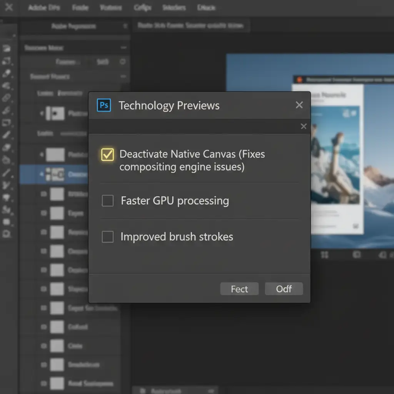Viewport: 394px width, 394px height.
Task: Click the Fect button in the dialog
Action: click(x=239, y=289)
